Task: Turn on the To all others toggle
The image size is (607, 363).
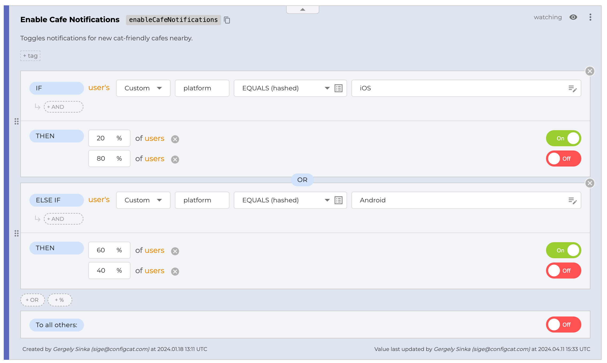Action: tap(563, 325)
